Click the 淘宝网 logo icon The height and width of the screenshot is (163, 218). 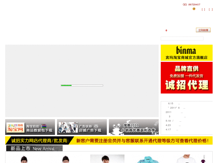coord(15,128)
